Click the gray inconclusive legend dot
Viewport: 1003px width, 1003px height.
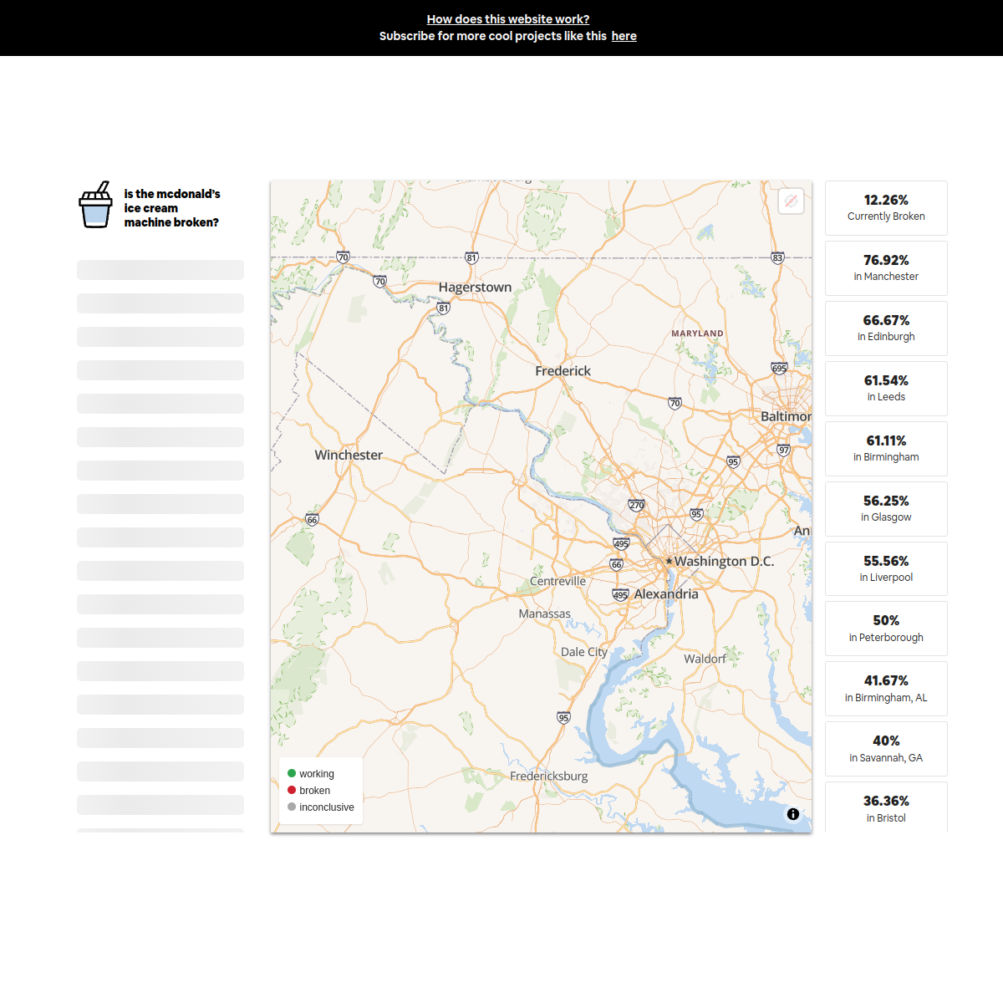(x=292, y=807)
